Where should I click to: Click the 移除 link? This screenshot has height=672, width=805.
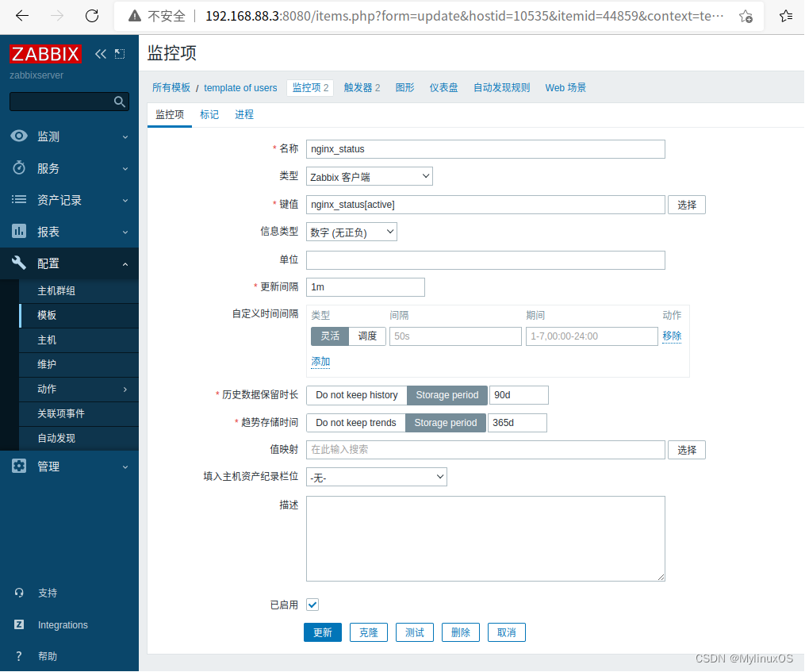(x=672, y=336)
